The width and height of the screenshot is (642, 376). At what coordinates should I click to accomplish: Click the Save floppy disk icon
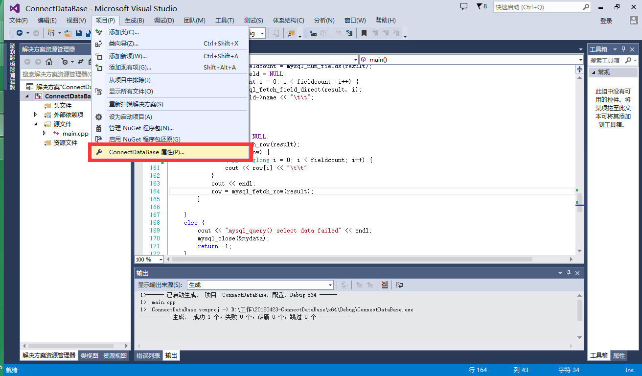(78, 33)
